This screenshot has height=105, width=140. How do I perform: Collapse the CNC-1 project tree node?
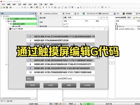1,16
